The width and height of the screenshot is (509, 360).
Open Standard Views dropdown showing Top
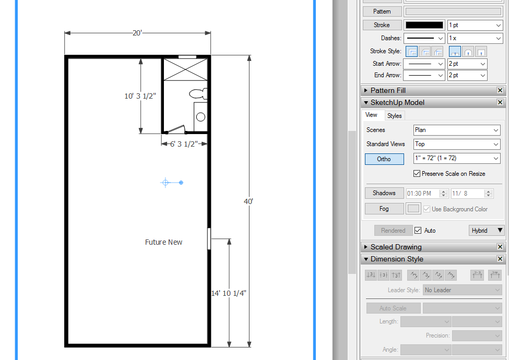(x=457, y=144)
